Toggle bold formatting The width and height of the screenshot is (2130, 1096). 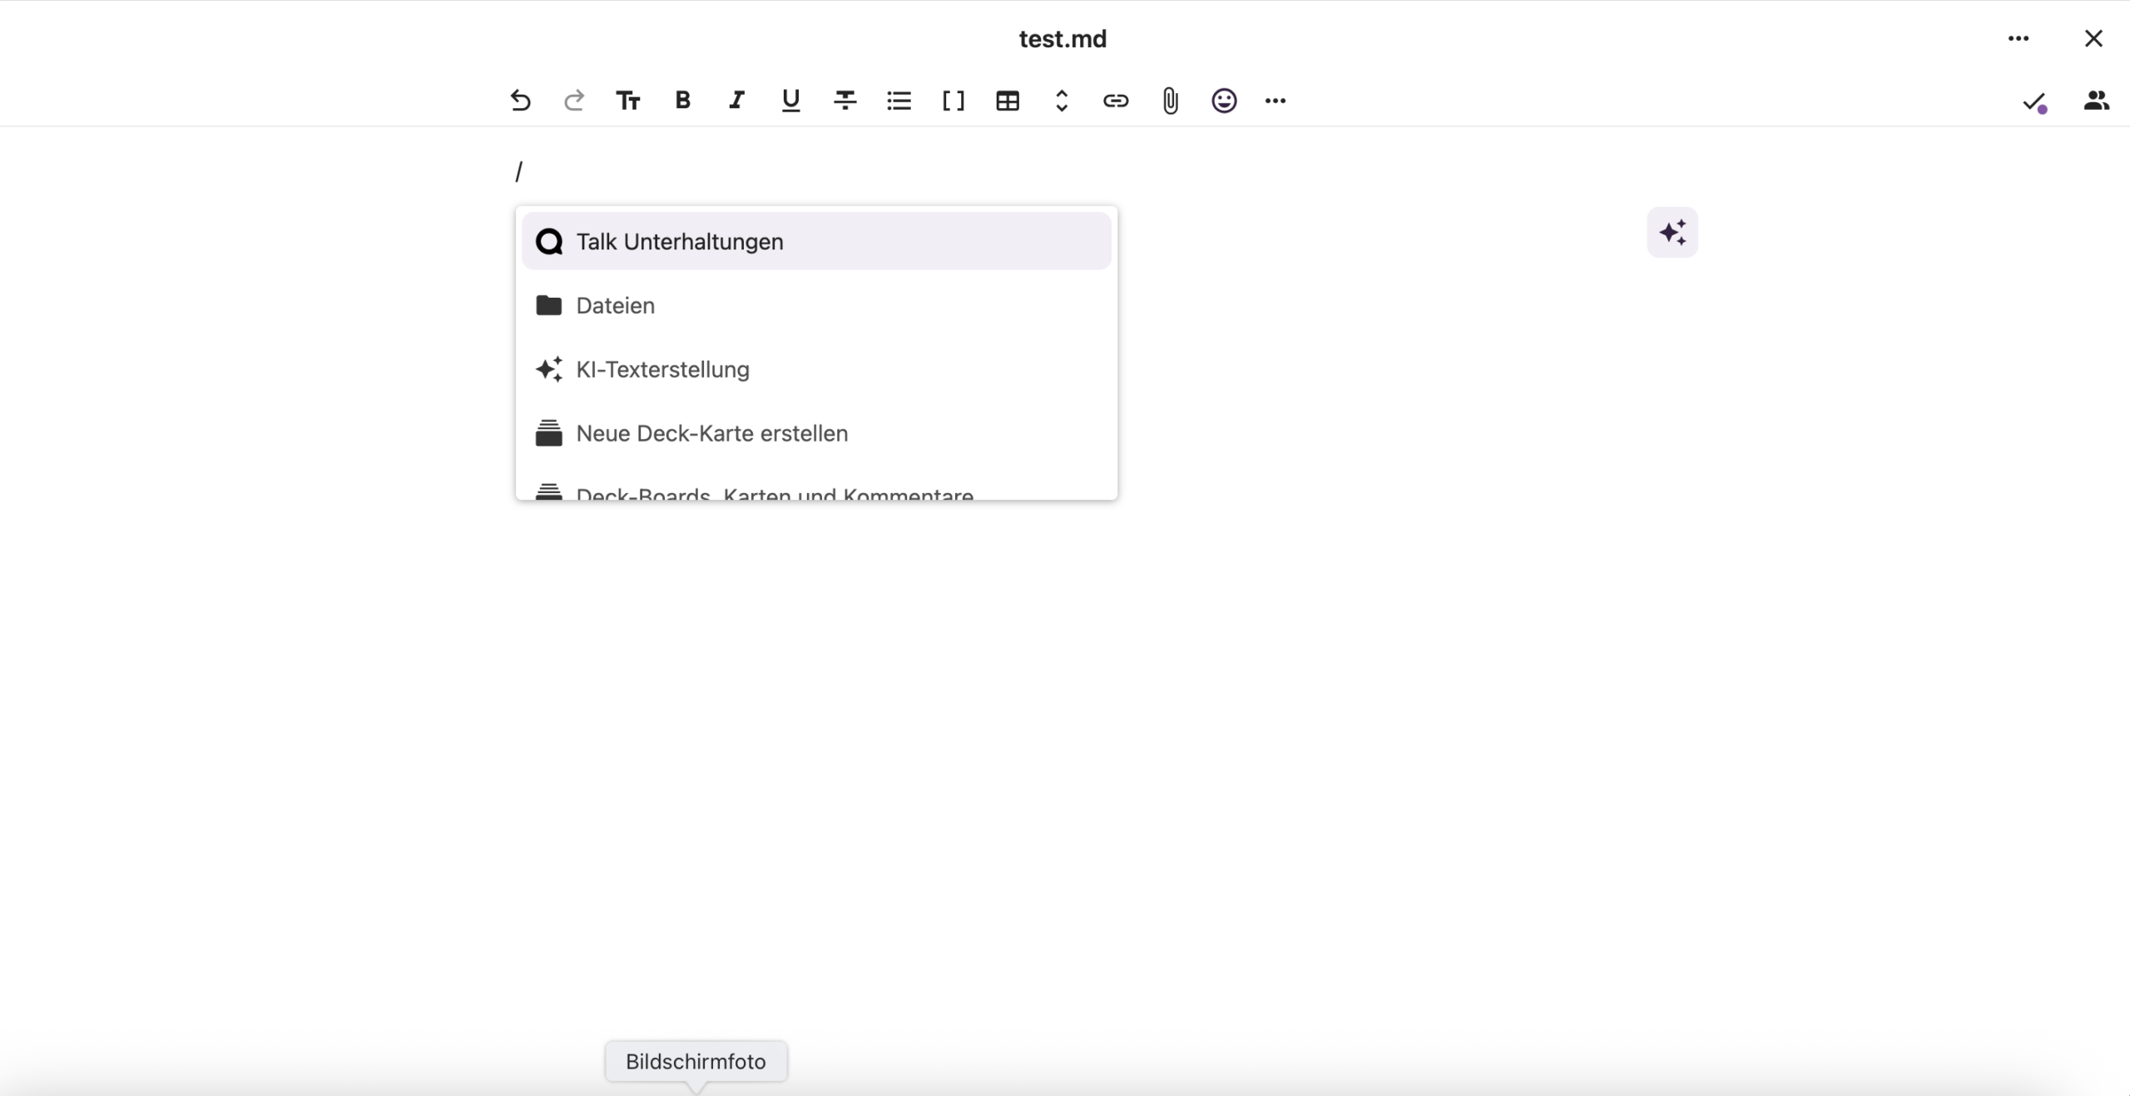(x=682, y=101)
